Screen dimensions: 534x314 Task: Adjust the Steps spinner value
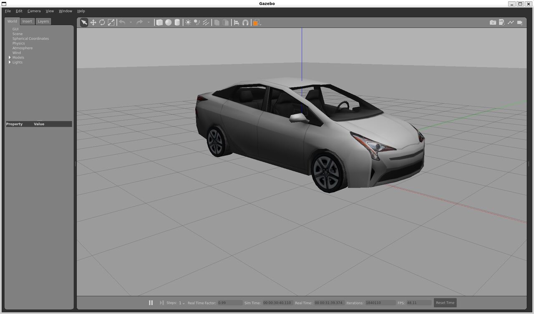[182, 303]
